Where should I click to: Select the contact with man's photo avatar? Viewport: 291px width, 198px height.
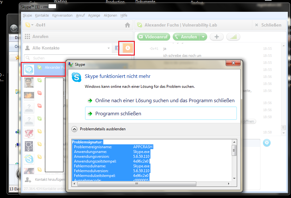[x=29, y=82]
